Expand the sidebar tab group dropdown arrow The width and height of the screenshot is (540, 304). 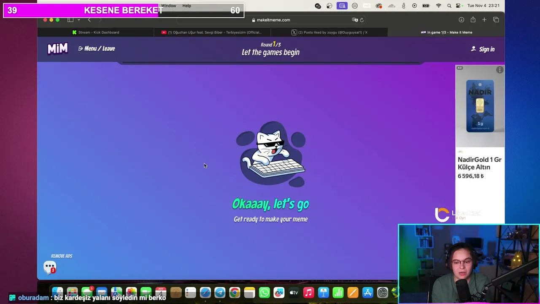pos(78,20)
